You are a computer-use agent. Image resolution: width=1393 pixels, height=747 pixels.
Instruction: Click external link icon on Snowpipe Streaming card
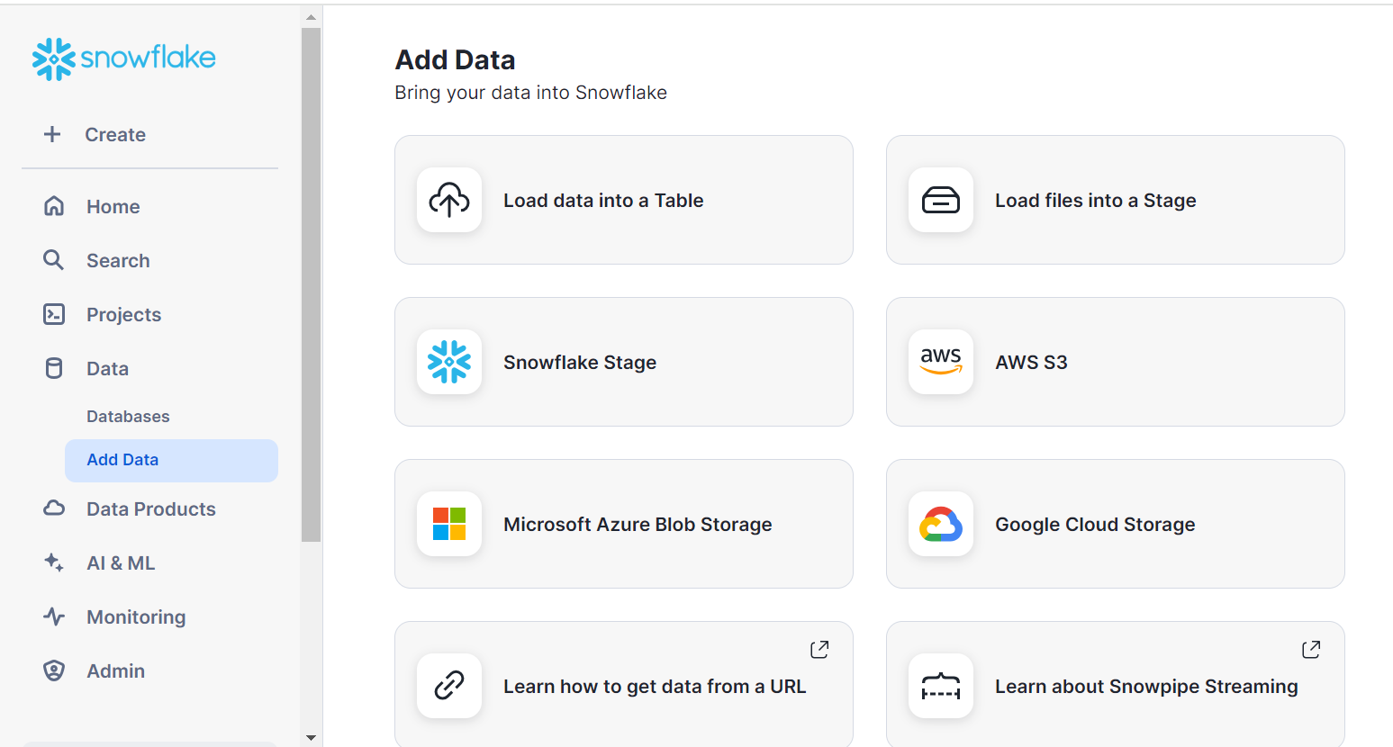pos(1311,649)
